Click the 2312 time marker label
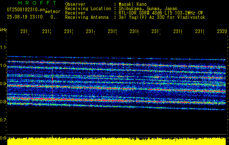The height and width of the screenshot is (145, 229). (47, 32)
